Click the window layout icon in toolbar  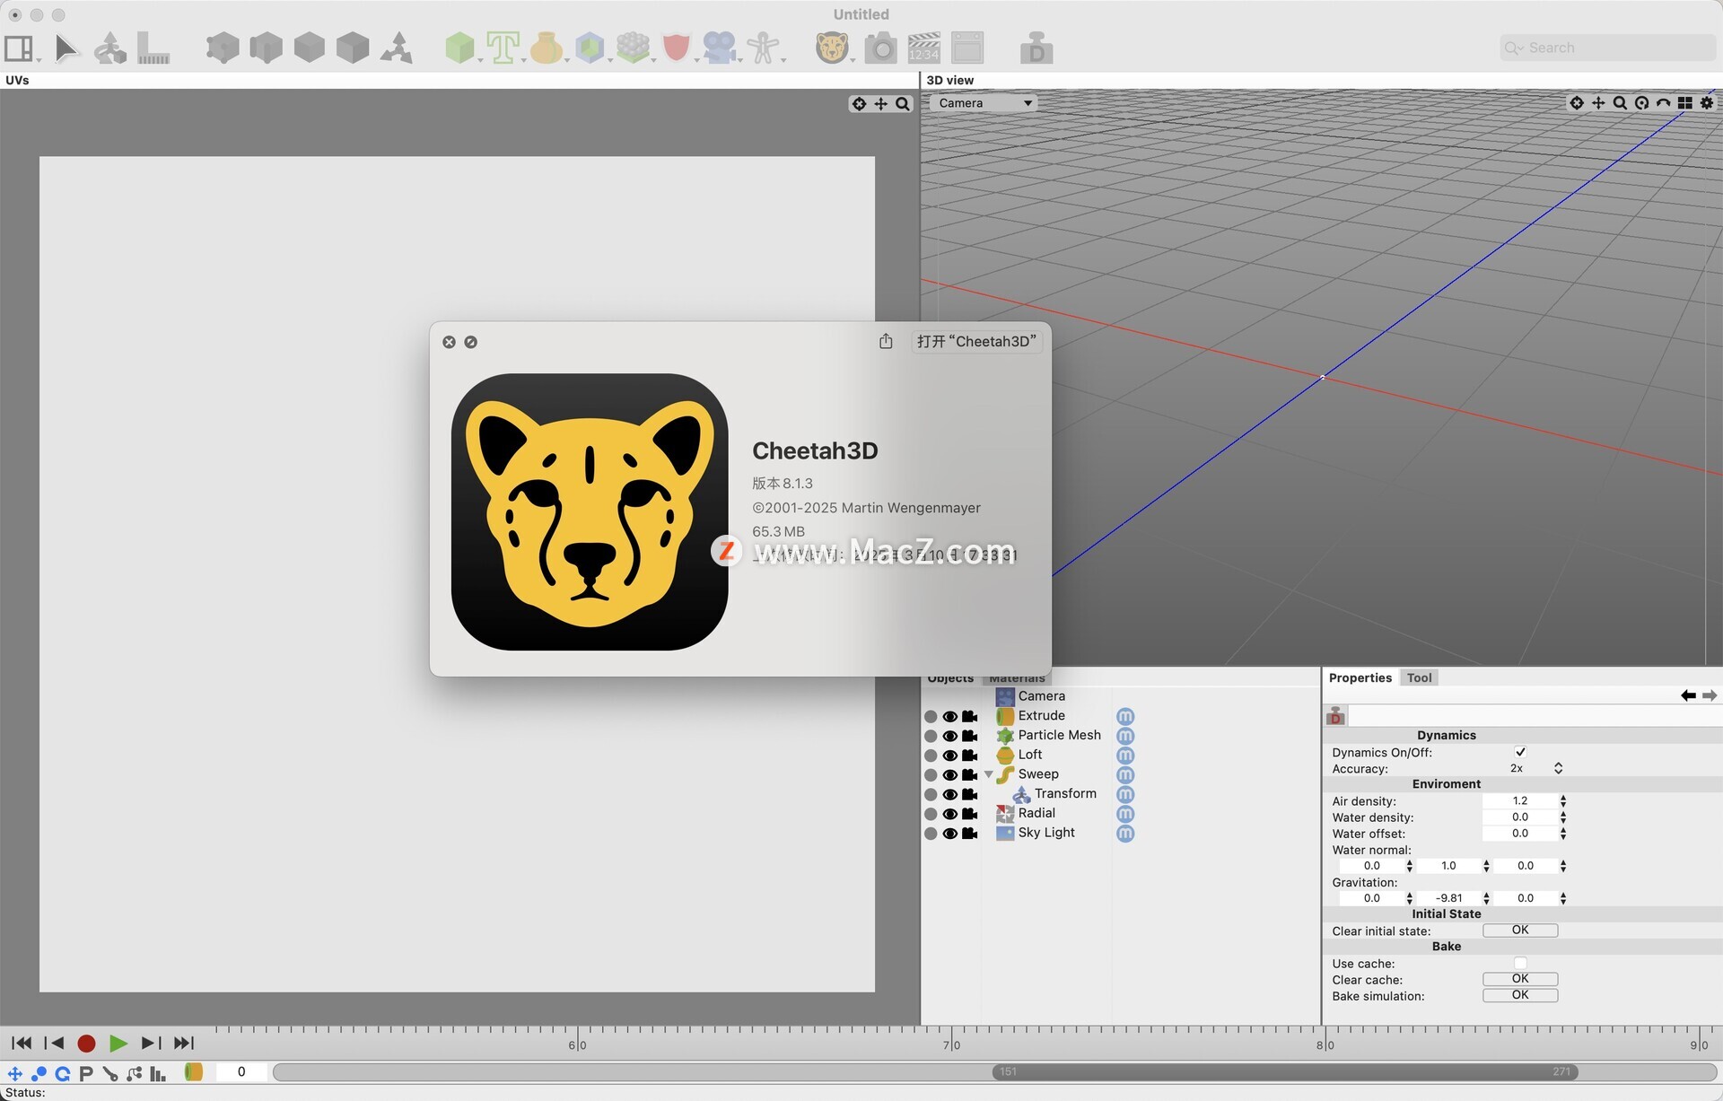tap(19, 48)
